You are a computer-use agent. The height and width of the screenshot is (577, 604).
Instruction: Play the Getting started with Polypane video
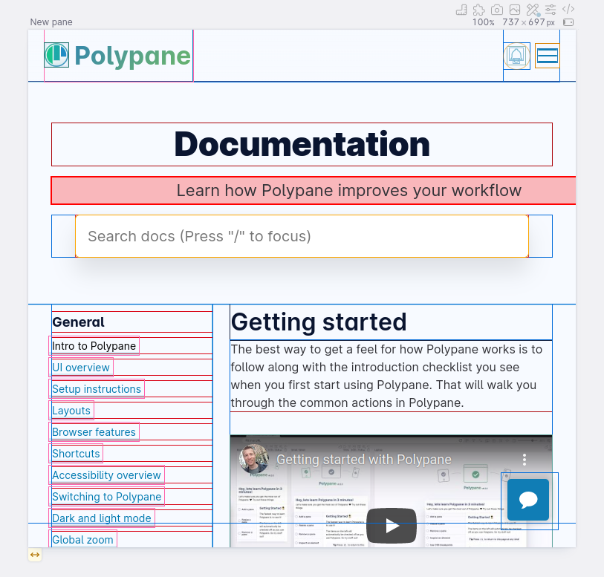click(392, 526)
